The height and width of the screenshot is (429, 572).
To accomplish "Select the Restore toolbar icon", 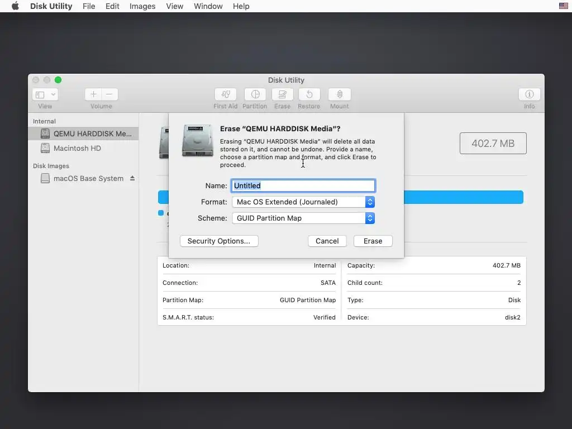I will [x=309, y=94].
